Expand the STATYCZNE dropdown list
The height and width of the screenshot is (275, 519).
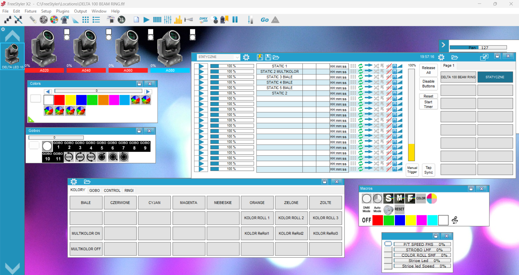click(x=237, y=57)
